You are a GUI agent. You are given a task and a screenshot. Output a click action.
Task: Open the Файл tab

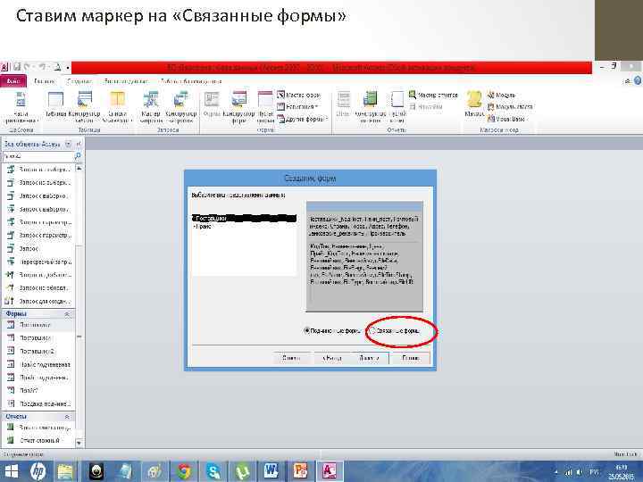13,81
